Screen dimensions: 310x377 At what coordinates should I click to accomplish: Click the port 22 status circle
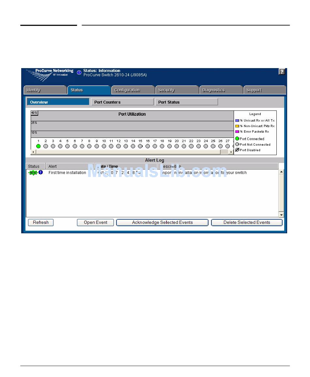coord(191,146)
